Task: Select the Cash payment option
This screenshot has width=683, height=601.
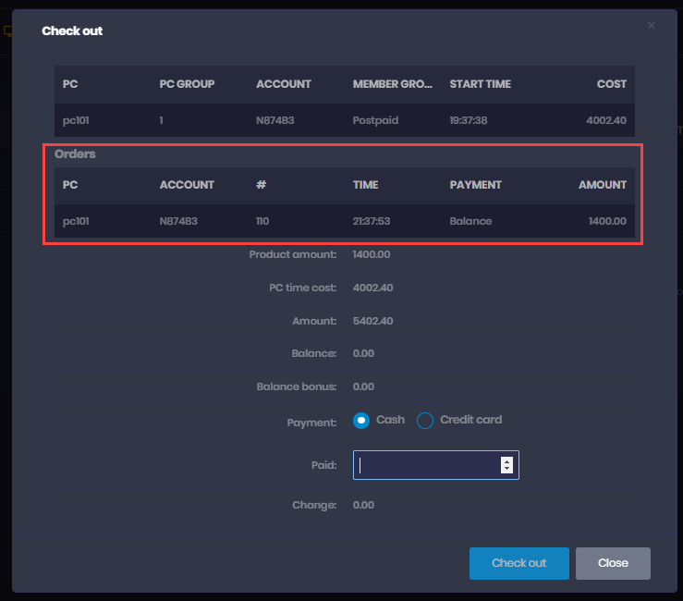Action: coord(361,421)
